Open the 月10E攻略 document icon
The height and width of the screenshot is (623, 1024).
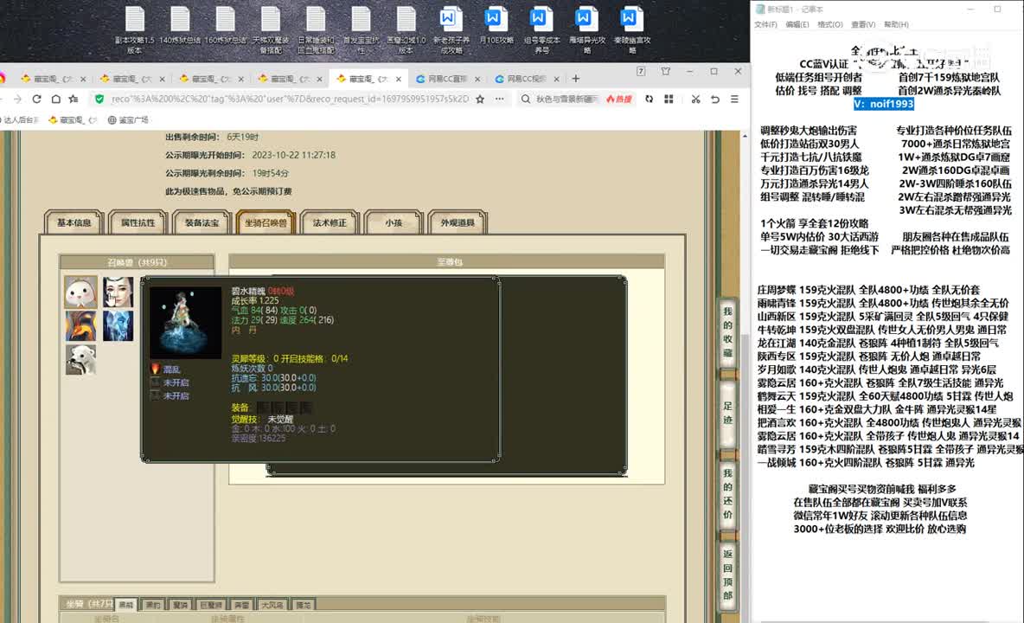(495, 26)
